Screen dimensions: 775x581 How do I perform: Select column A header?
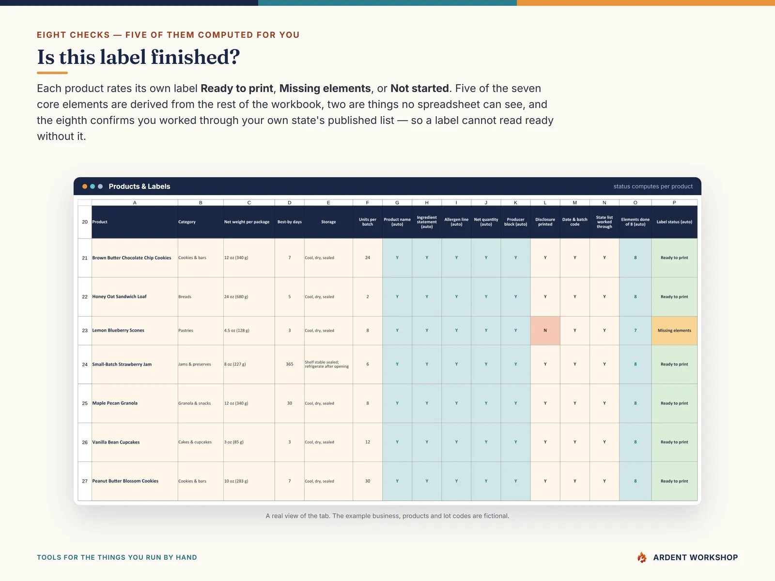[135, 202]
